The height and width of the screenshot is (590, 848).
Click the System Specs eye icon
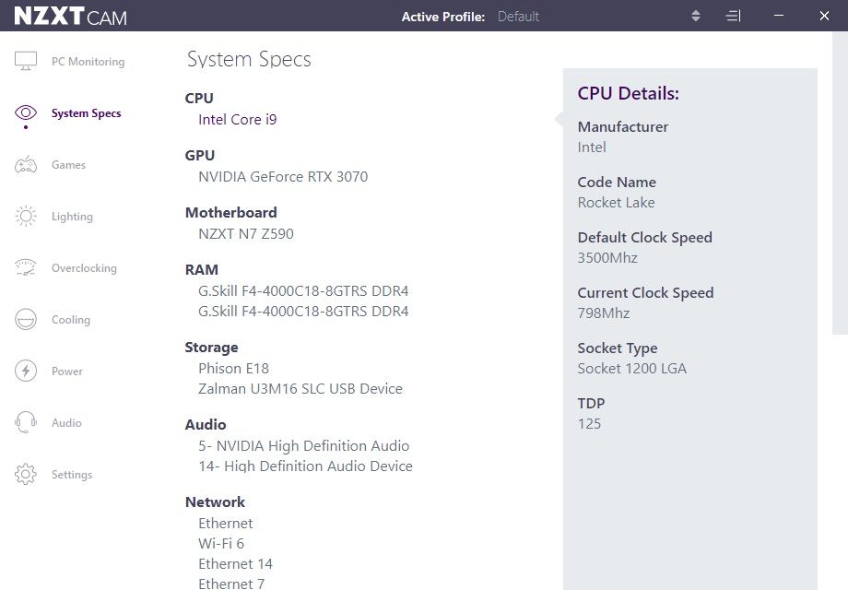(26, 112)
